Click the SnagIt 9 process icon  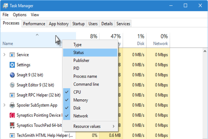click(12, 75)
